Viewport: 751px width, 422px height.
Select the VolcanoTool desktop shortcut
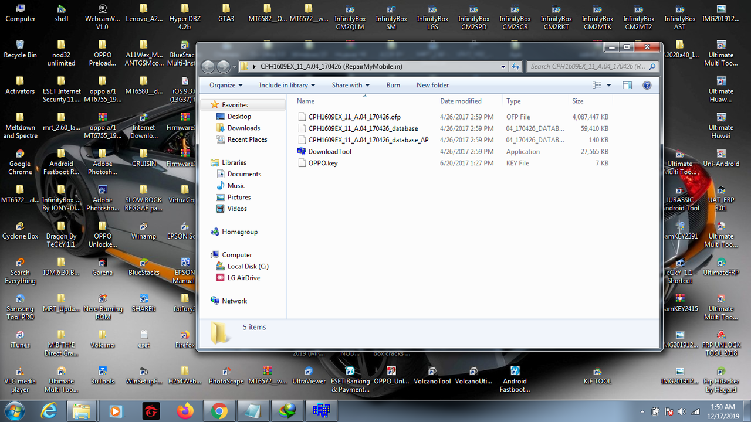tap(432, 376)
